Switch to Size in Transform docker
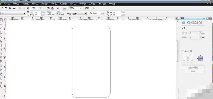This screenshot has width=213, height=99. tap(196, 22)
